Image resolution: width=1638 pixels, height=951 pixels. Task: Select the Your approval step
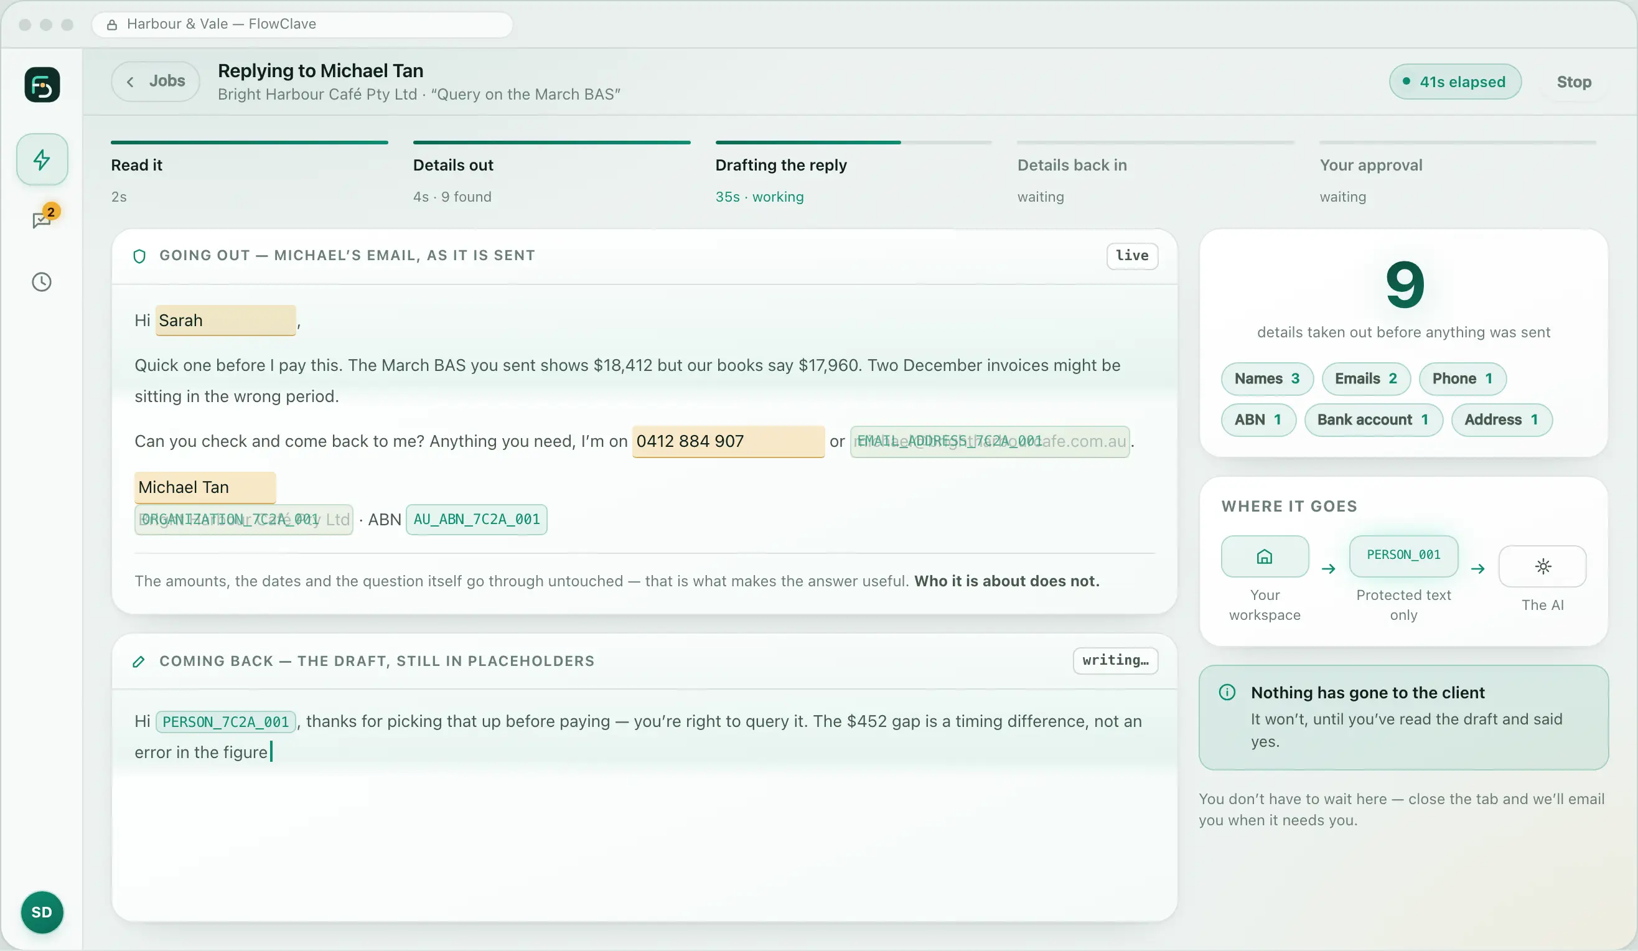[1458, 173]
